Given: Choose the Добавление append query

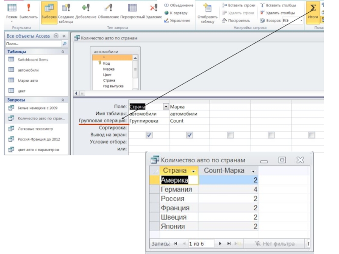Looking at the screenshot, I should click(x=86, y=11).
